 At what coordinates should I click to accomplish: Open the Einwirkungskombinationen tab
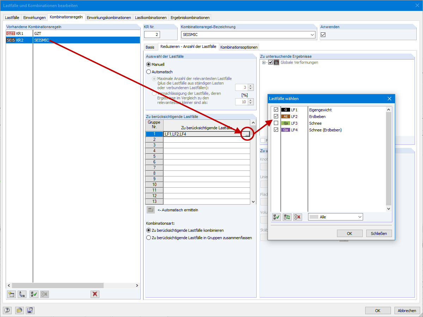pyautogui.click(x=109, y=17)
